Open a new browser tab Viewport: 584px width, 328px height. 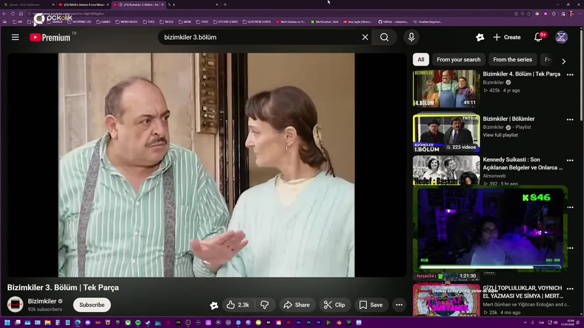pyautogui.click(x=225, y=5)
